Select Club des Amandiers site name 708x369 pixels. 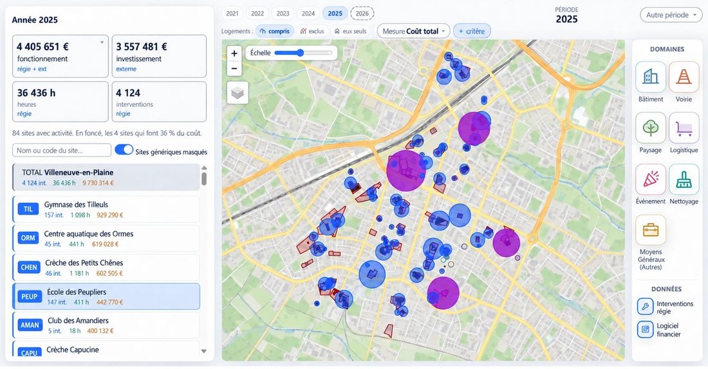pos(78,321)
